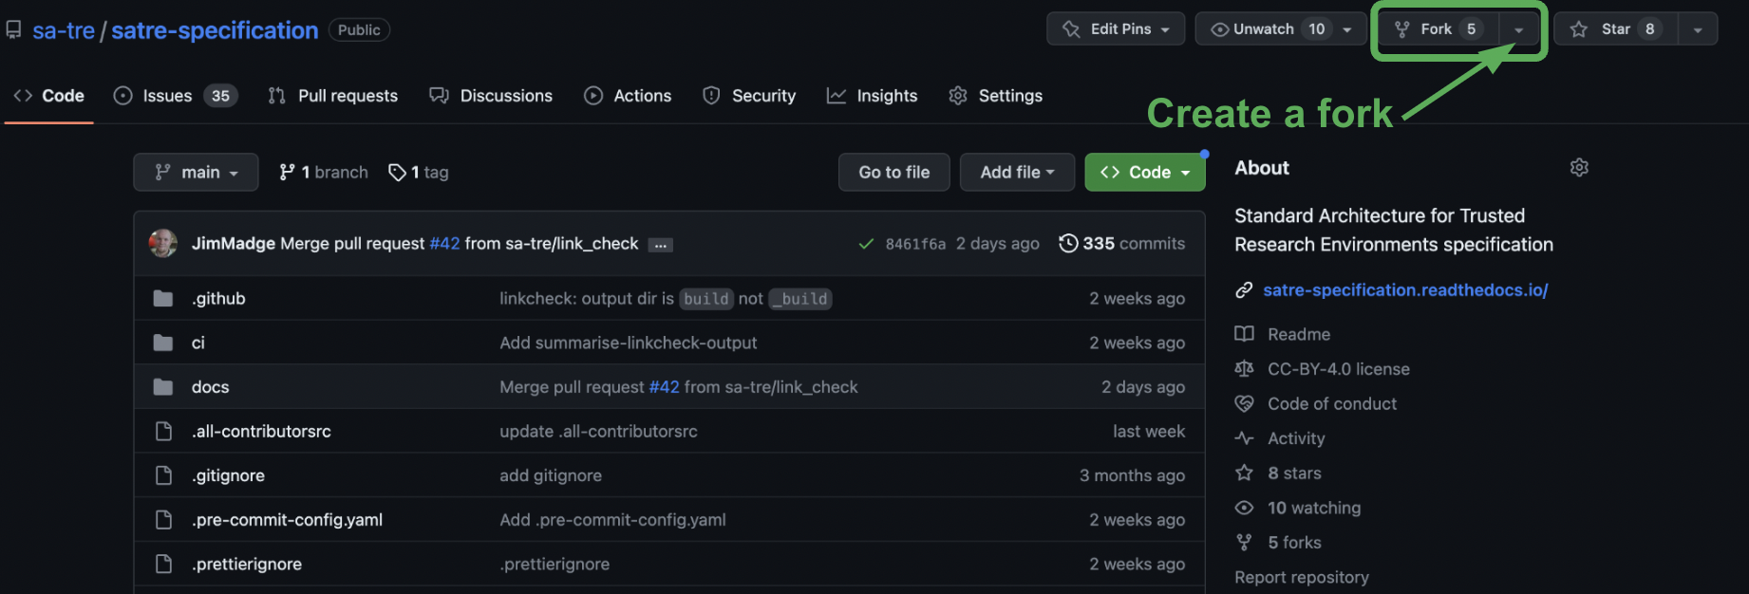Screen dimensions: 1749x594
Task: Click the Report repository link
Action: click(1301, 577)
